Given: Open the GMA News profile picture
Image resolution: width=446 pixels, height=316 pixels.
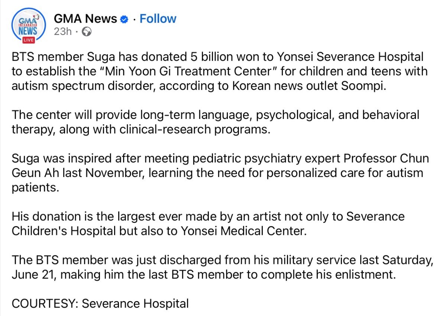Looking at the screenshot, I should click(28, 25).
